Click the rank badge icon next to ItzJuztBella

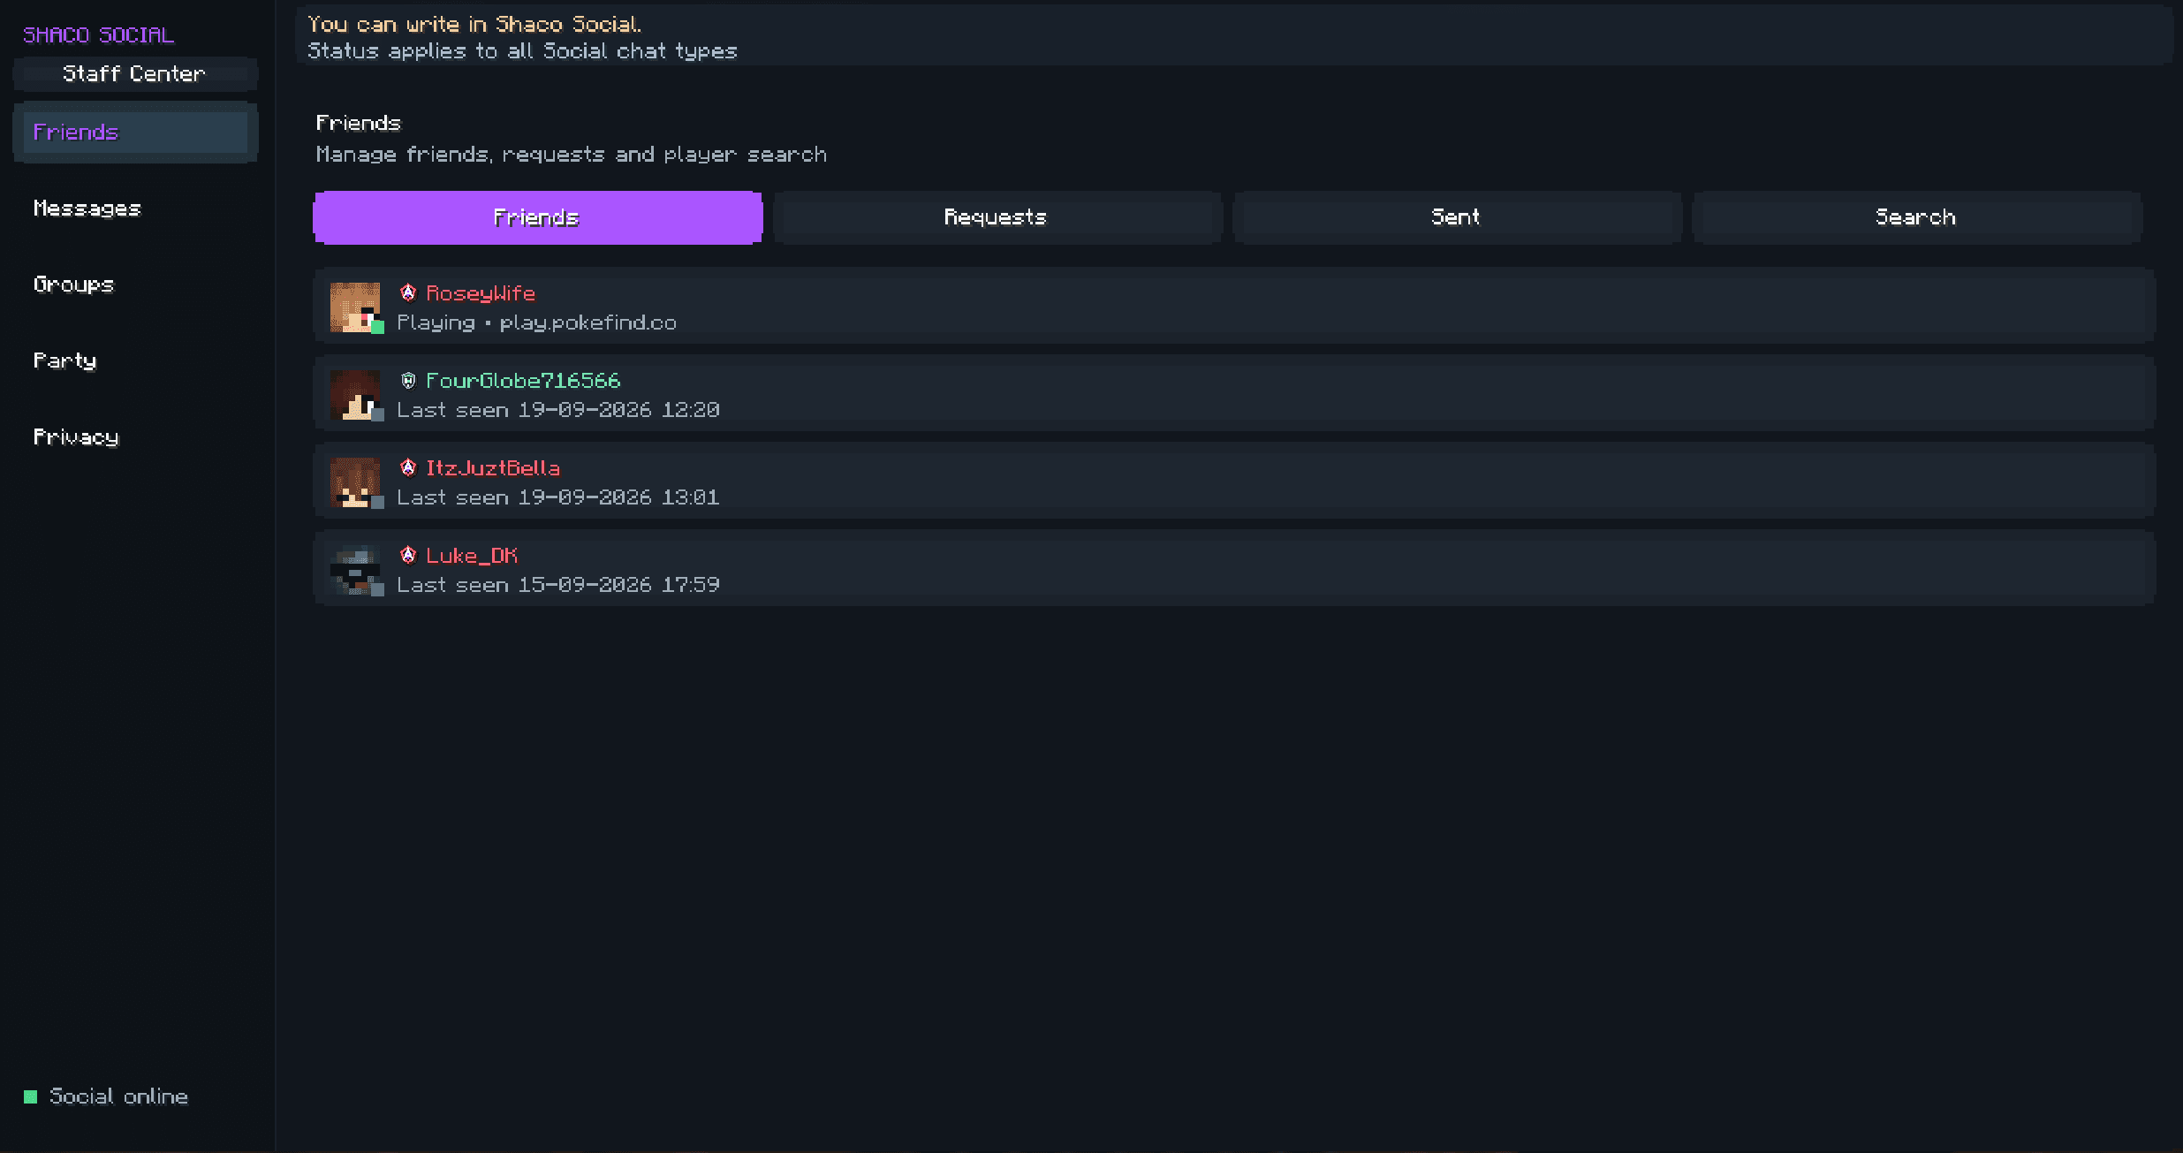coord(407,467)
